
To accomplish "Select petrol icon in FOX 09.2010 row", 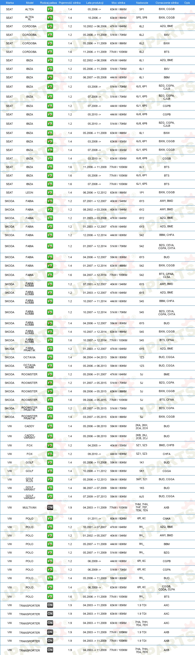I will [x=50, y=454].
